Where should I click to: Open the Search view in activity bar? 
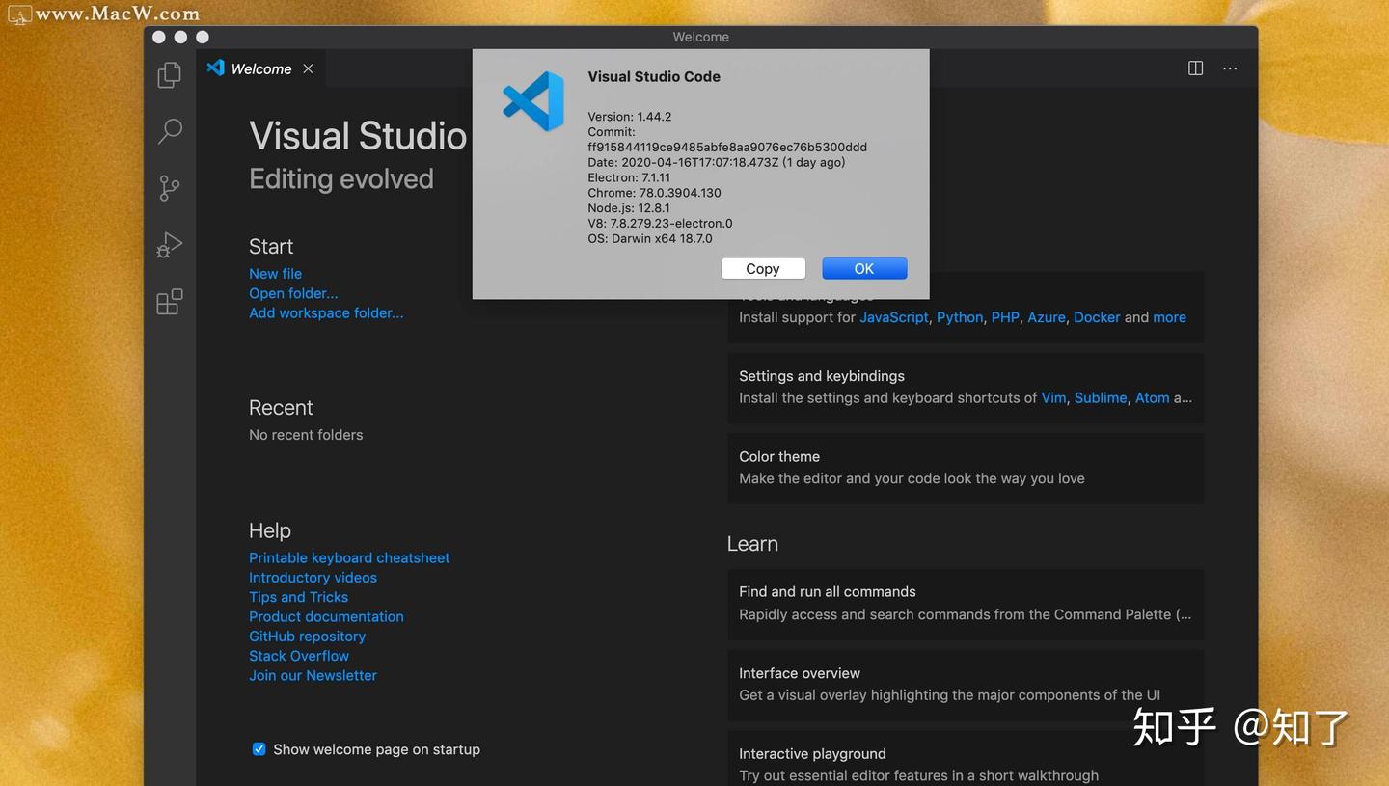point(170,131)
